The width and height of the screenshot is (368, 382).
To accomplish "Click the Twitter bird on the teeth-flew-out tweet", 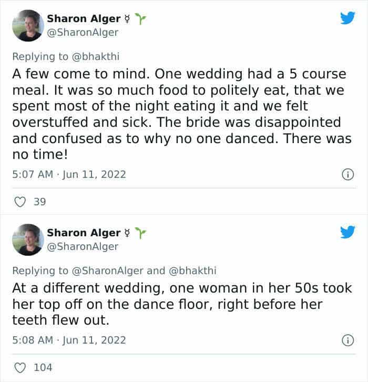I will pyautogui.click(x=347, y=232).
